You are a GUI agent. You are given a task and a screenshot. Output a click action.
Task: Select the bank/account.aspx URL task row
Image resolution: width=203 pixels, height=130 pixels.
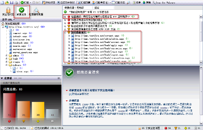(100, 42)
